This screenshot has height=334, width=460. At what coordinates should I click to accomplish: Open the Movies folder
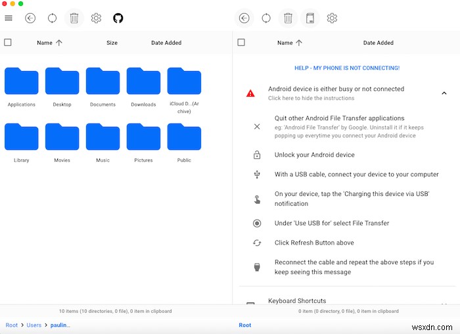(62, 143)
